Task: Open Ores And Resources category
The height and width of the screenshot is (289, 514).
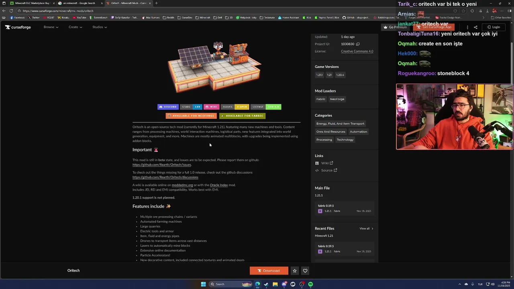Action: 331,132
